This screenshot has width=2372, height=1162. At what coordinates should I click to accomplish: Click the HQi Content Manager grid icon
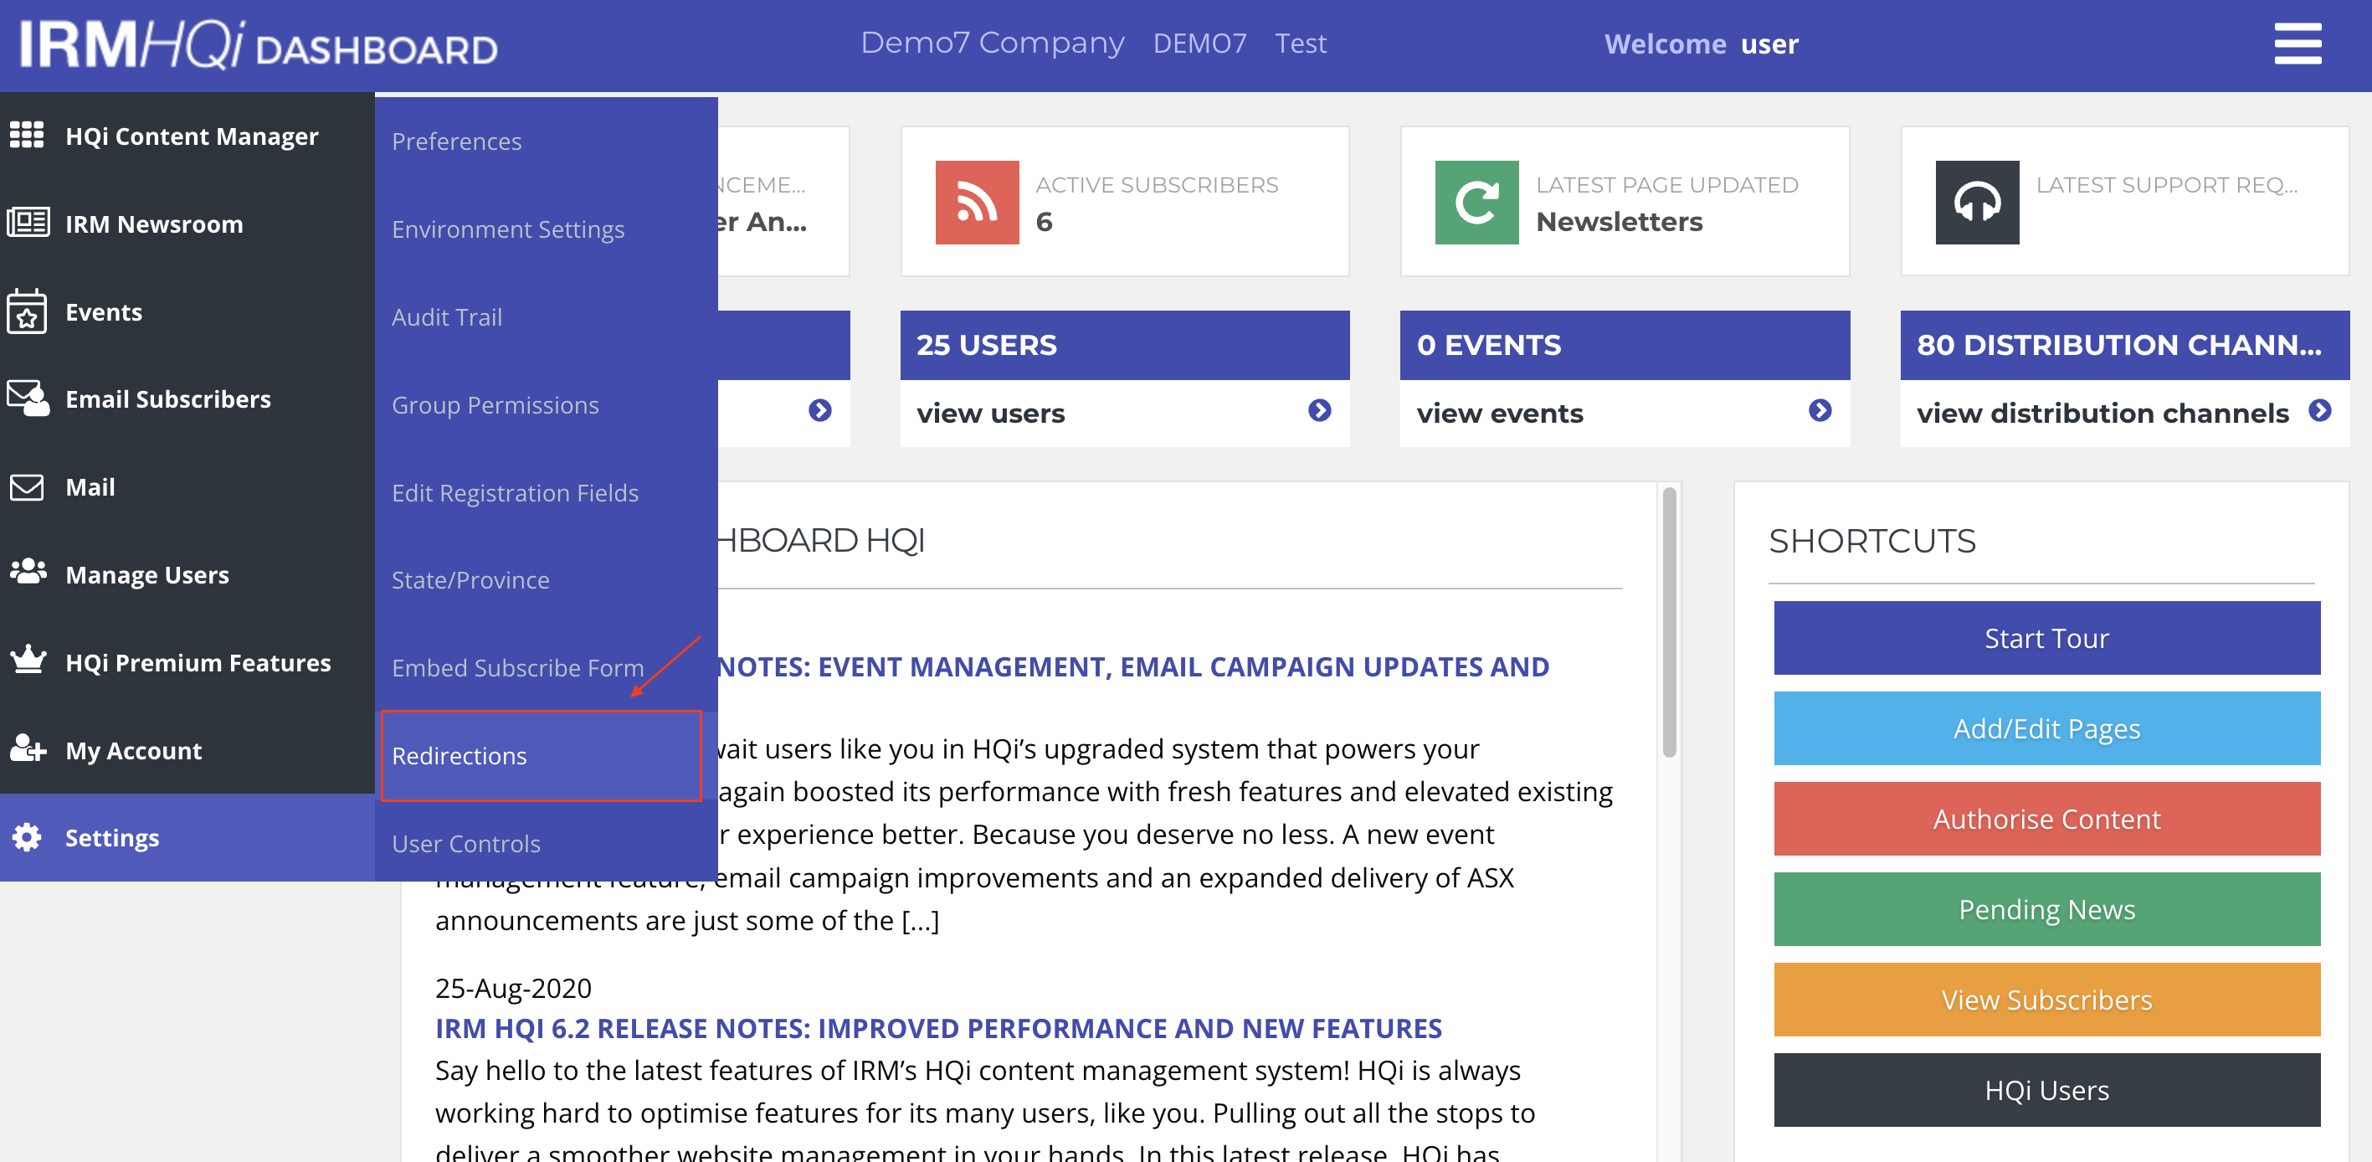coord(27,136)
